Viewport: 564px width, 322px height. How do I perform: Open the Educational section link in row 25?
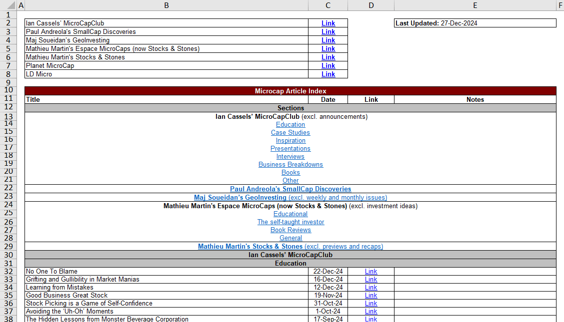(x=290, y=214)
